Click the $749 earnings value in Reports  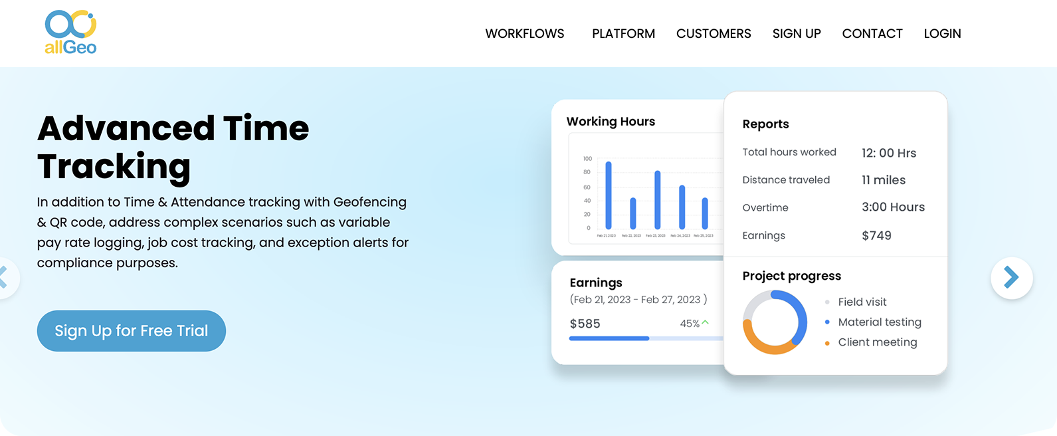coord(876,236)
